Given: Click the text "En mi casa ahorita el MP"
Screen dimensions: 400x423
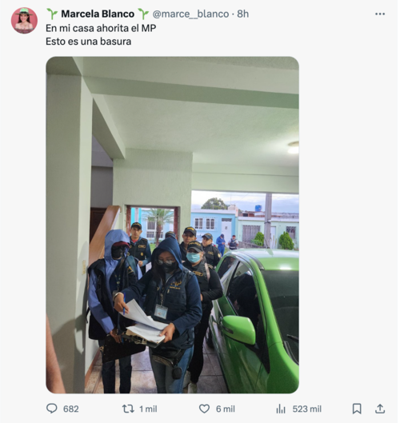Looking at the screenshot, I should point(101,28).
